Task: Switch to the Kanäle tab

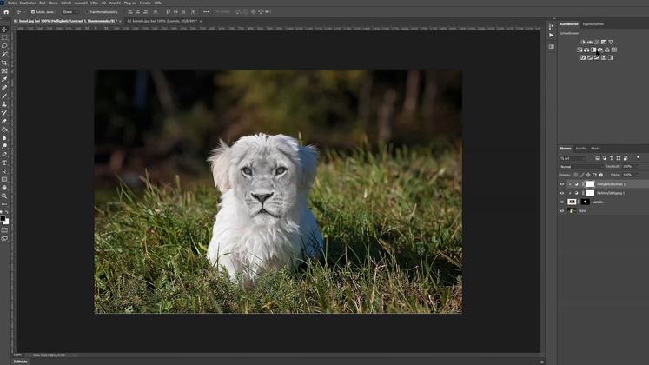Action: coord(580,148)
